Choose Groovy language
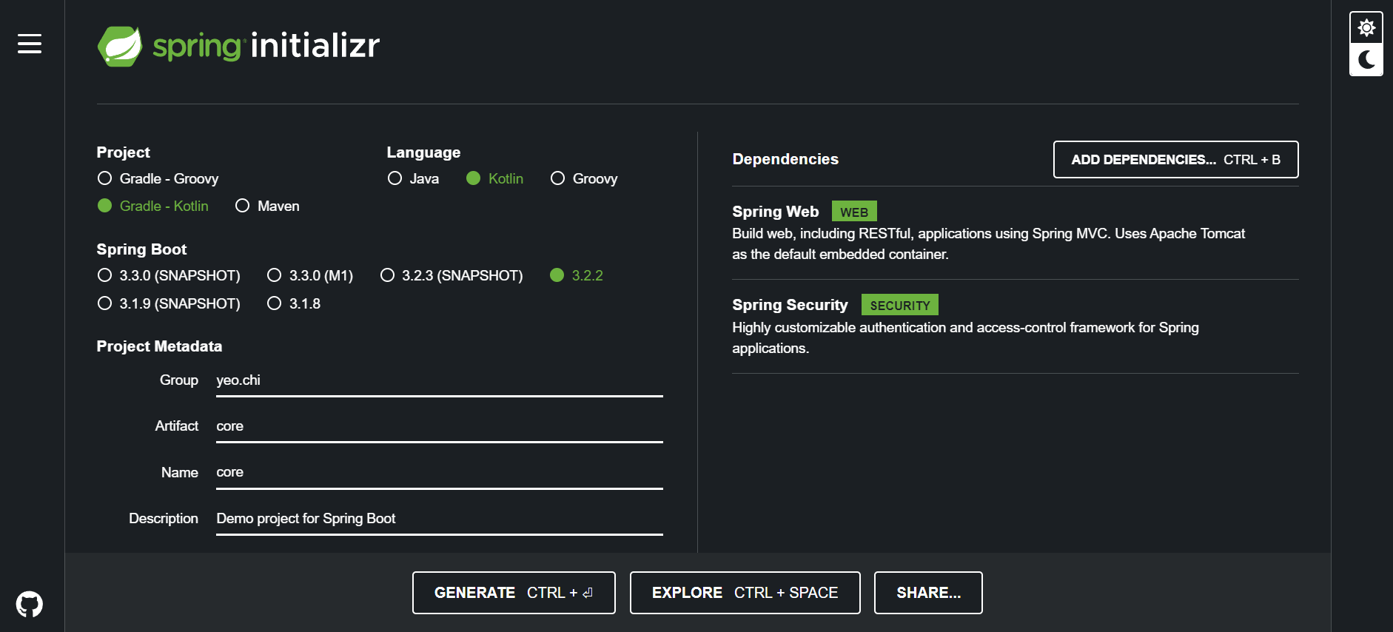Image resolution: width=1393 pixels, height=632 pixels. point(584,178)
